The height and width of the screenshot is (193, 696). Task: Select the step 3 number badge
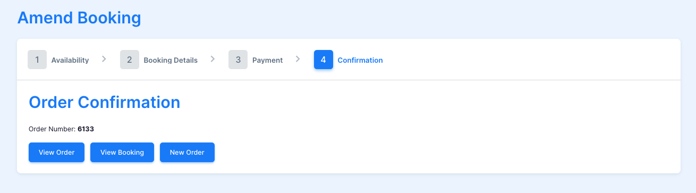click(238, 60)
